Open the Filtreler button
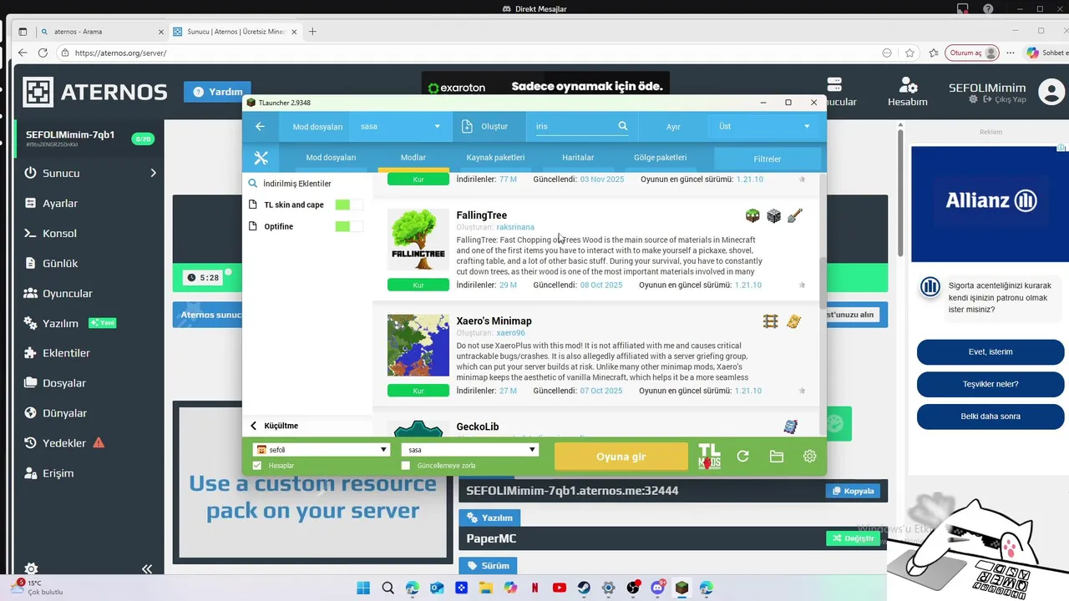1069x601 pixels. 768,159
